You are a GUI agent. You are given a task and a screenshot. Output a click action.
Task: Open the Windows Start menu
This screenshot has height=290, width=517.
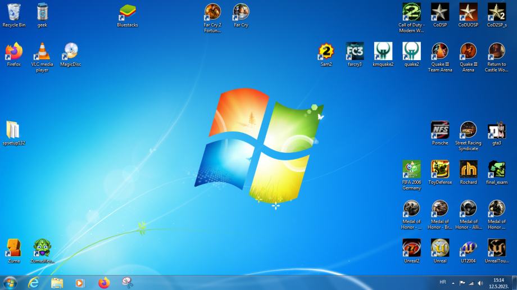coord(10,283)
